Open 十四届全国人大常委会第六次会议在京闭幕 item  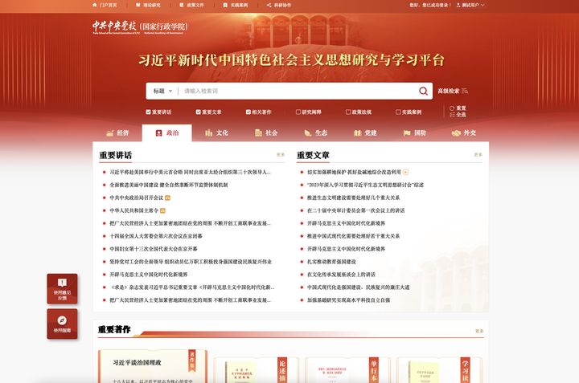coord(156,236)
